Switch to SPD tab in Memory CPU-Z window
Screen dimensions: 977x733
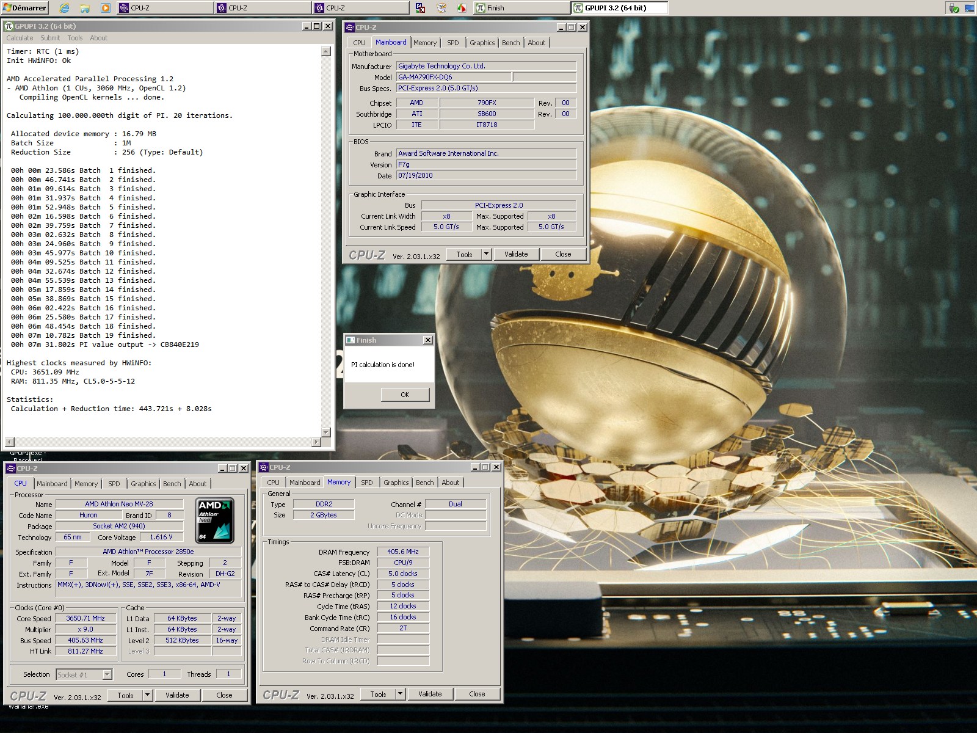coord(367,483)
